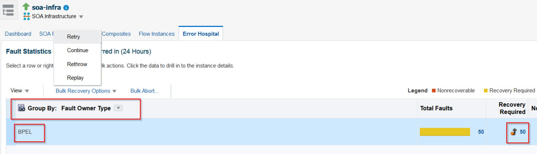Screen dimensions: 537x154
Task: Choose Continue from the popup menu
Action: click(77, 50)
